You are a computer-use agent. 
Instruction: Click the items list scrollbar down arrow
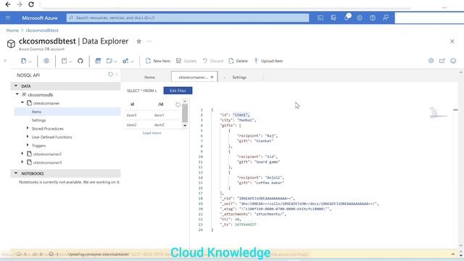point(185,125)
